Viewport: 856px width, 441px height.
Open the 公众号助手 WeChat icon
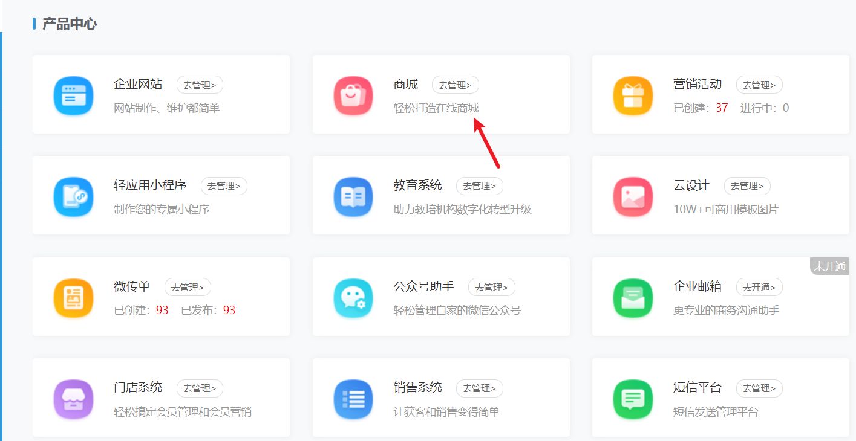(x=353, y=297)
